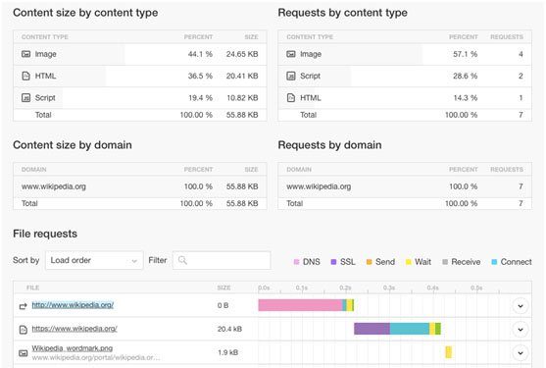Image resolution: width=546 pixels, height=368 pixels.
Task: Click the Connect blue legend swatch
Action: tap(494, 262)
